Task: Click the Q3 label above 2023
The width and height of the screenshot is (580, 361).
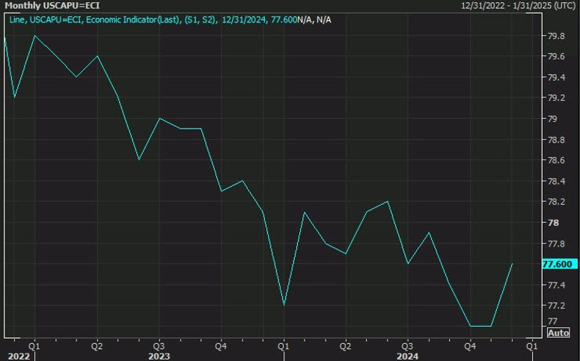Action: [x=159, y=346]
